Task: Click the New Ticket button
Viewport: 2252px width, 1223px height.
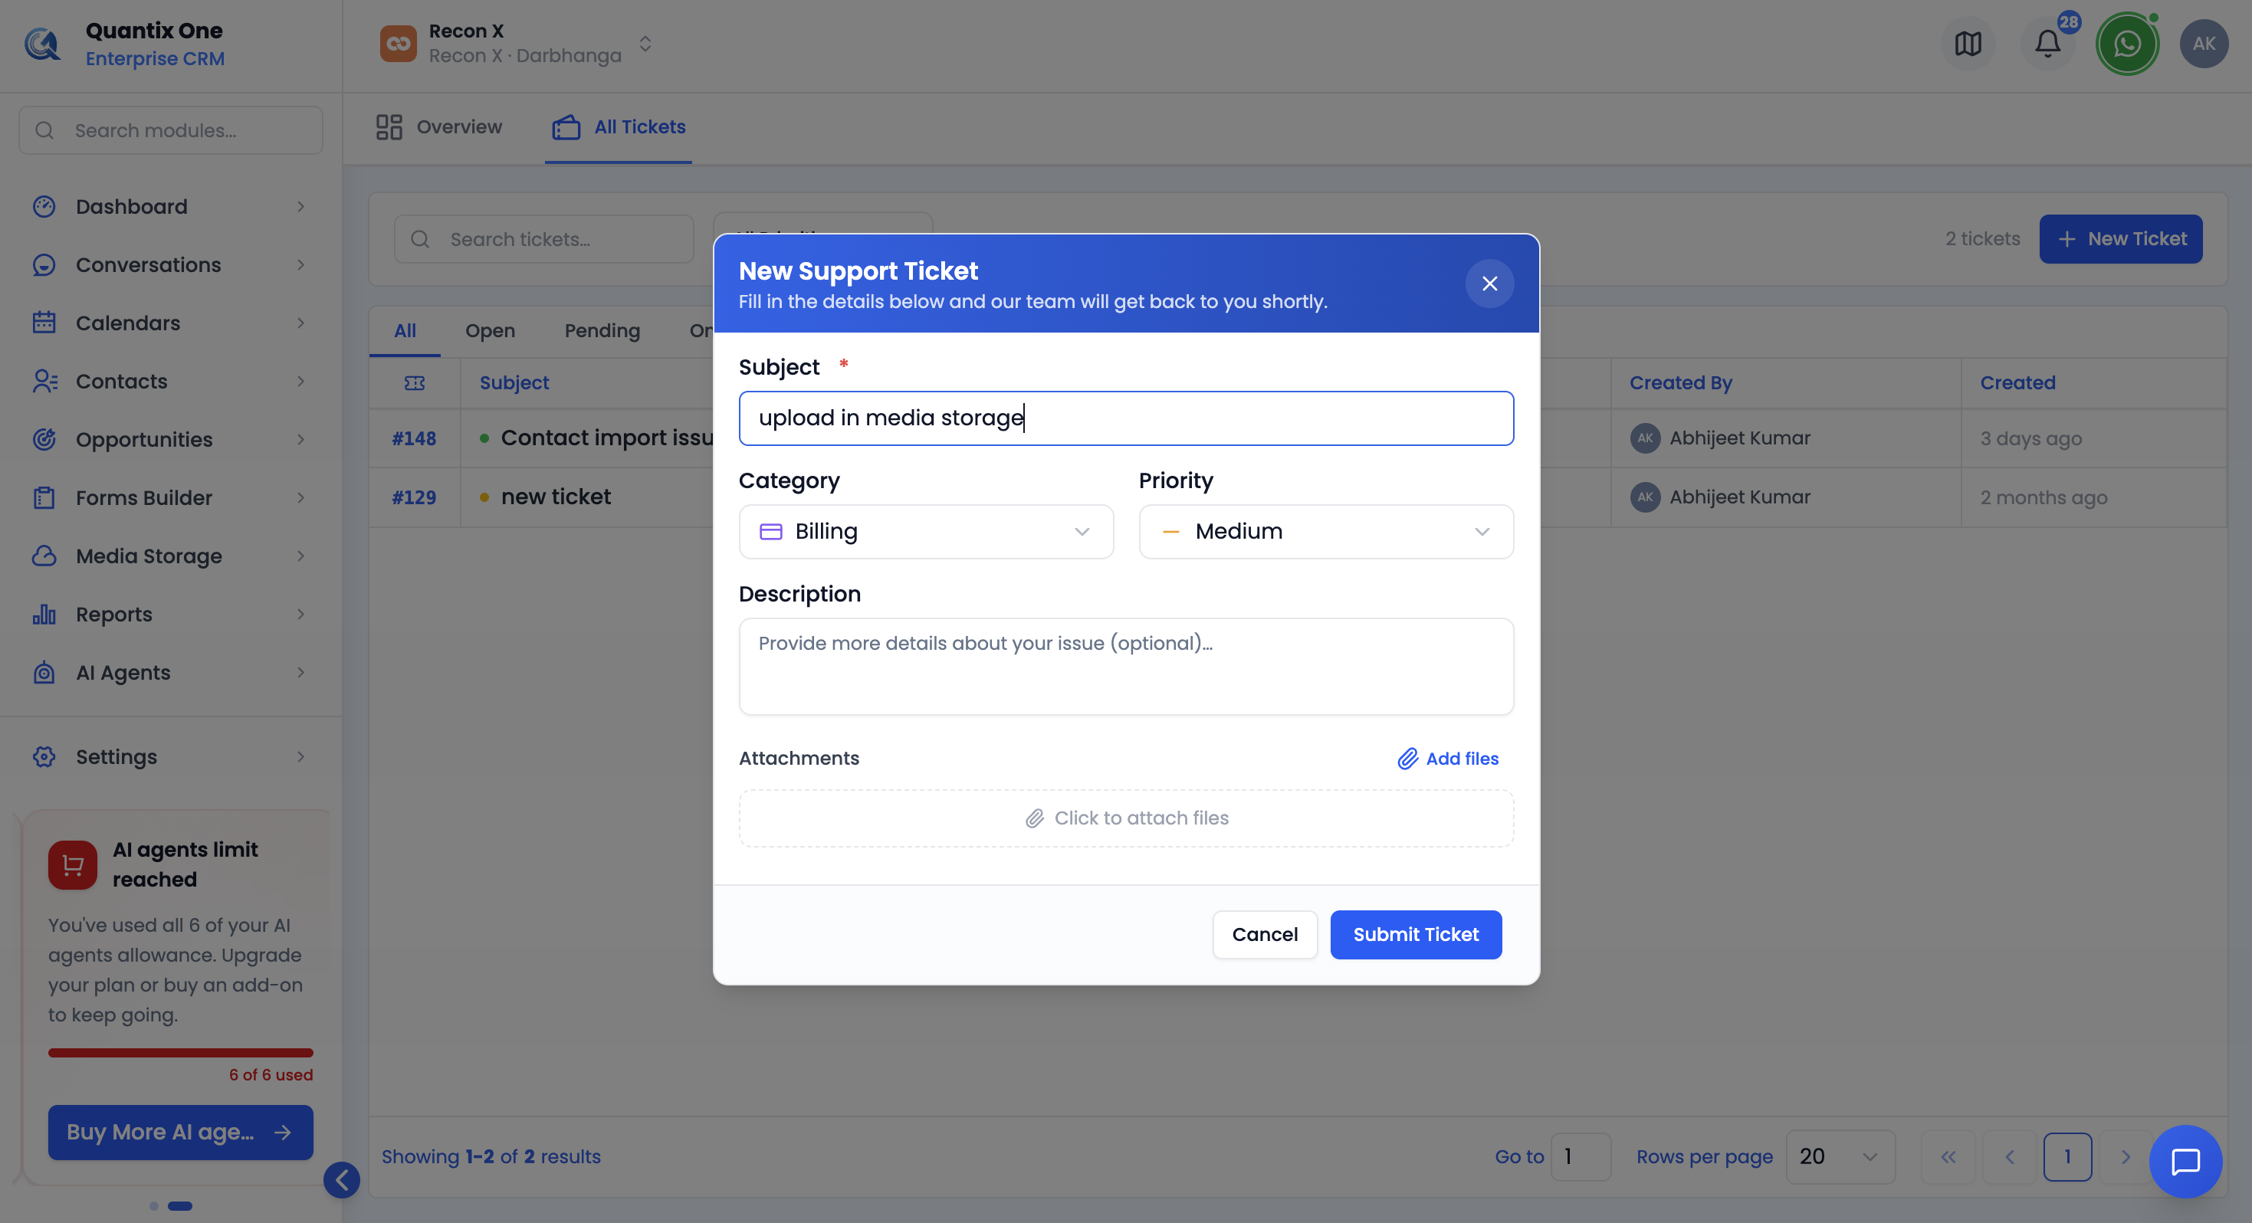Action: [2120, 238]
